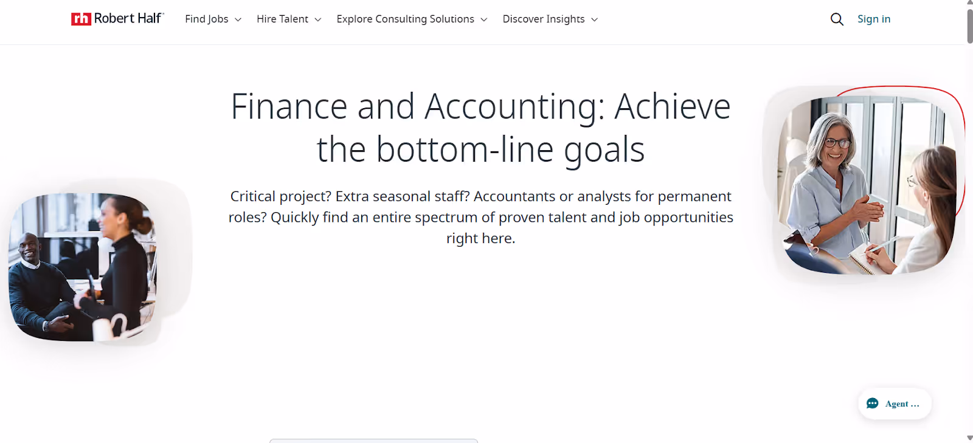Select the Explore Consulting Solutions menu text
Viewport: 973px width, 443px height.
coord(405,19)
